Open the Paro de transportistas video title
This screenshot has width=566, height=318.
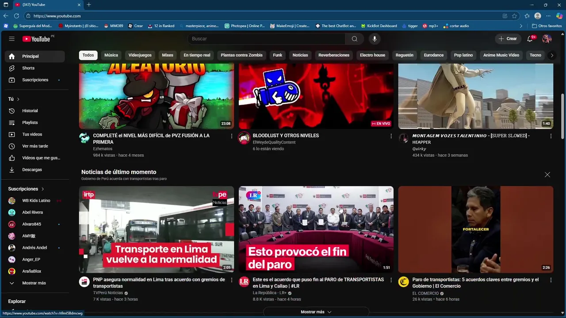[475, 283]
